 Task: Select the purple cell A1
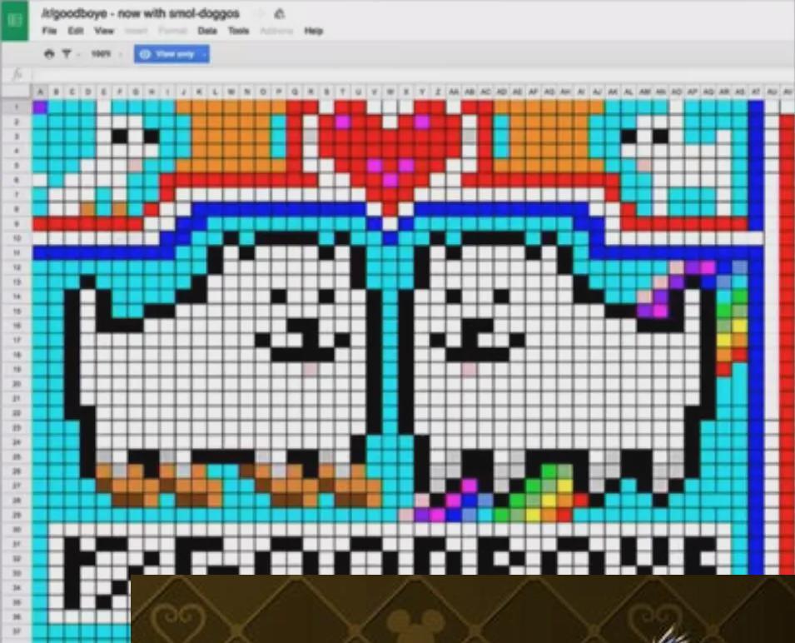pos(40,107)
